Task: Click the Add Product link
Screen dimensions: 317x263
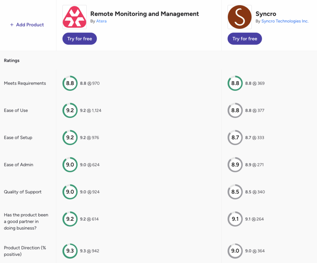Action: 27,25
